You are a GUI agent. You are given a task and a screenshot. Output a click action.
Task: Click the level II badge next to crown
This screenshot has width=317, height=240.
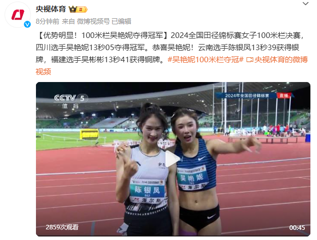tap(82, 10)
